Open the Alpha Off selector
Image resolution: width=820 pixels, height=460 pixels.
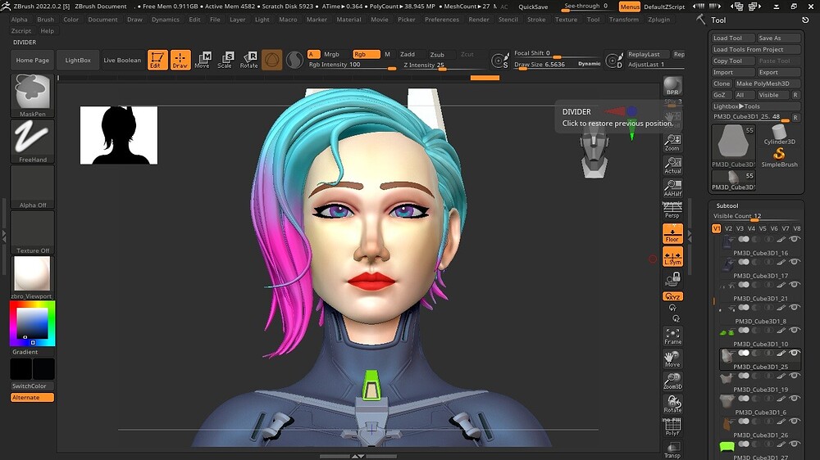click(33, 187)
